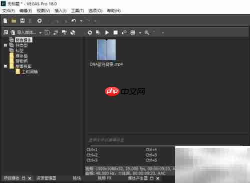This screenshot has height=183, width=250.
Task: Create a new project from main toolbar
Action: point(5,21)
